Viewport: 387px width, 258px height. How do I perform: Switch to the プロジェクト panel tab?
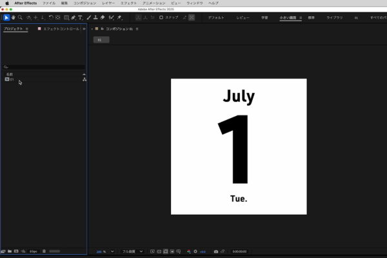13,29
